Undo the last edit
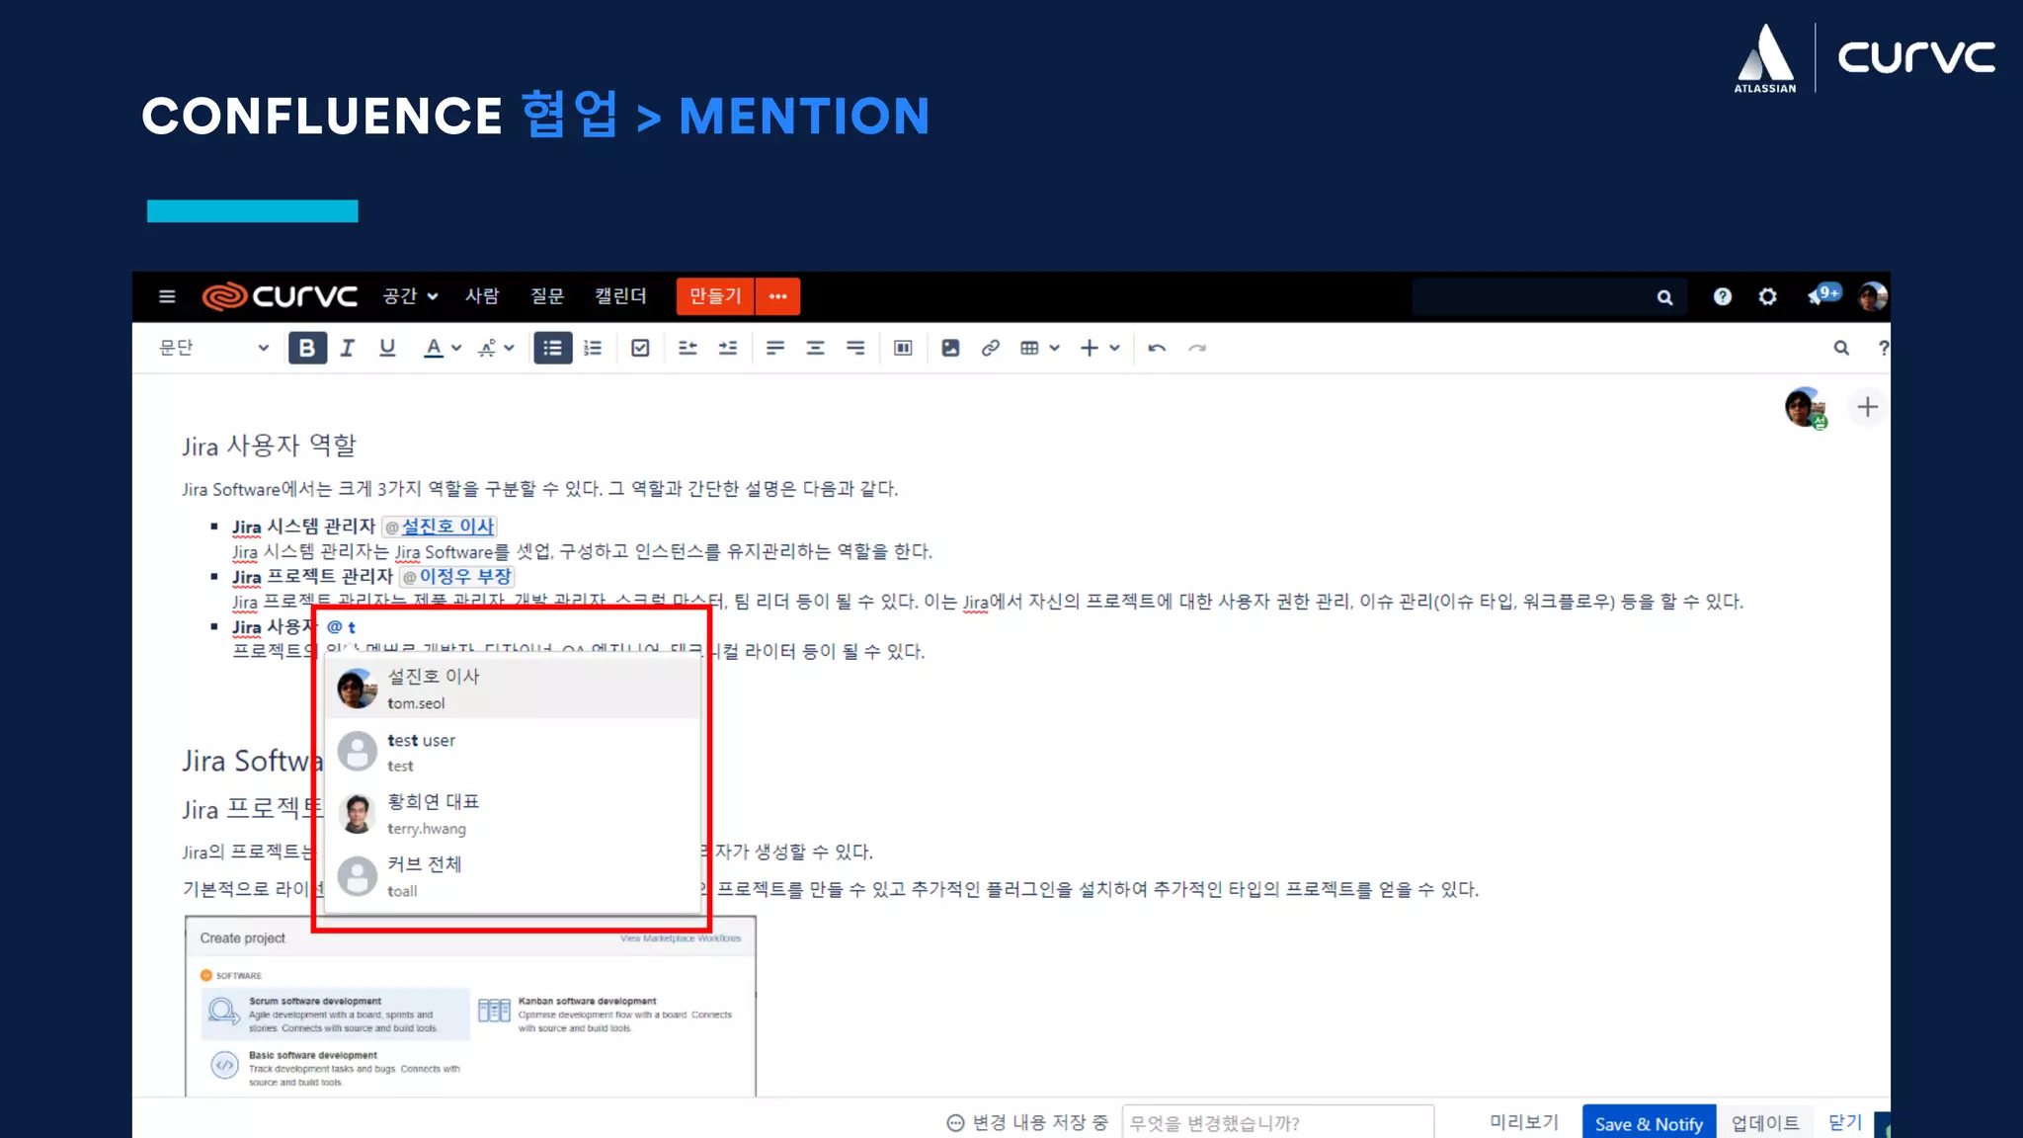The image size is (2023, 1138). point(1157,348)
